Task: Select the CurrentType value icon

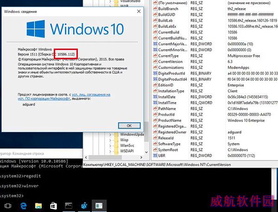Action: (155, 56)
